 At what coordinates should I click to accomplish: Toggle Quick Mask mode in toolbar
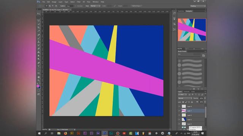coord(38,91)
